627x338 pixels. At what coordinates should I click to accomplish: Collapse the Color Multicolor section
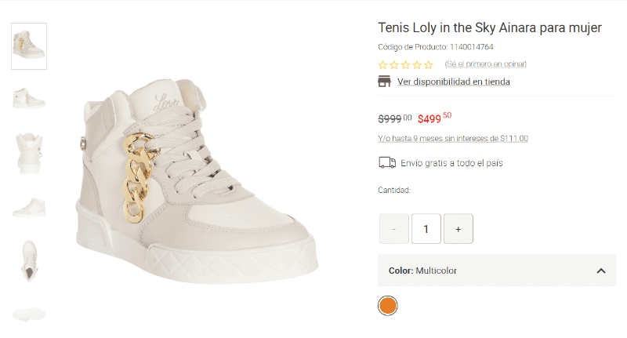click(x=600, y=271)
